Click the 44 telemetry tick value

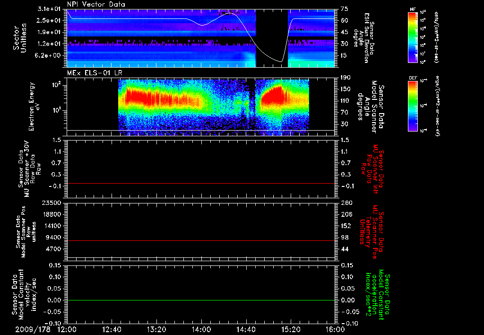pyautogui.click(x=344, y=249)
